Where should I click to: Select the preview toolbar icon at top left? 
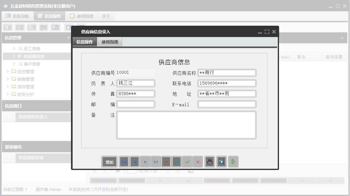(x=7, y=27)
